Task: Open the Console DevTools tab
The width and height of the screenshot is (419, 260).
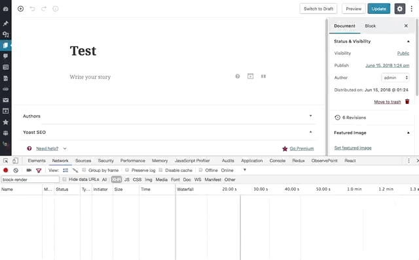Action: 278,161
